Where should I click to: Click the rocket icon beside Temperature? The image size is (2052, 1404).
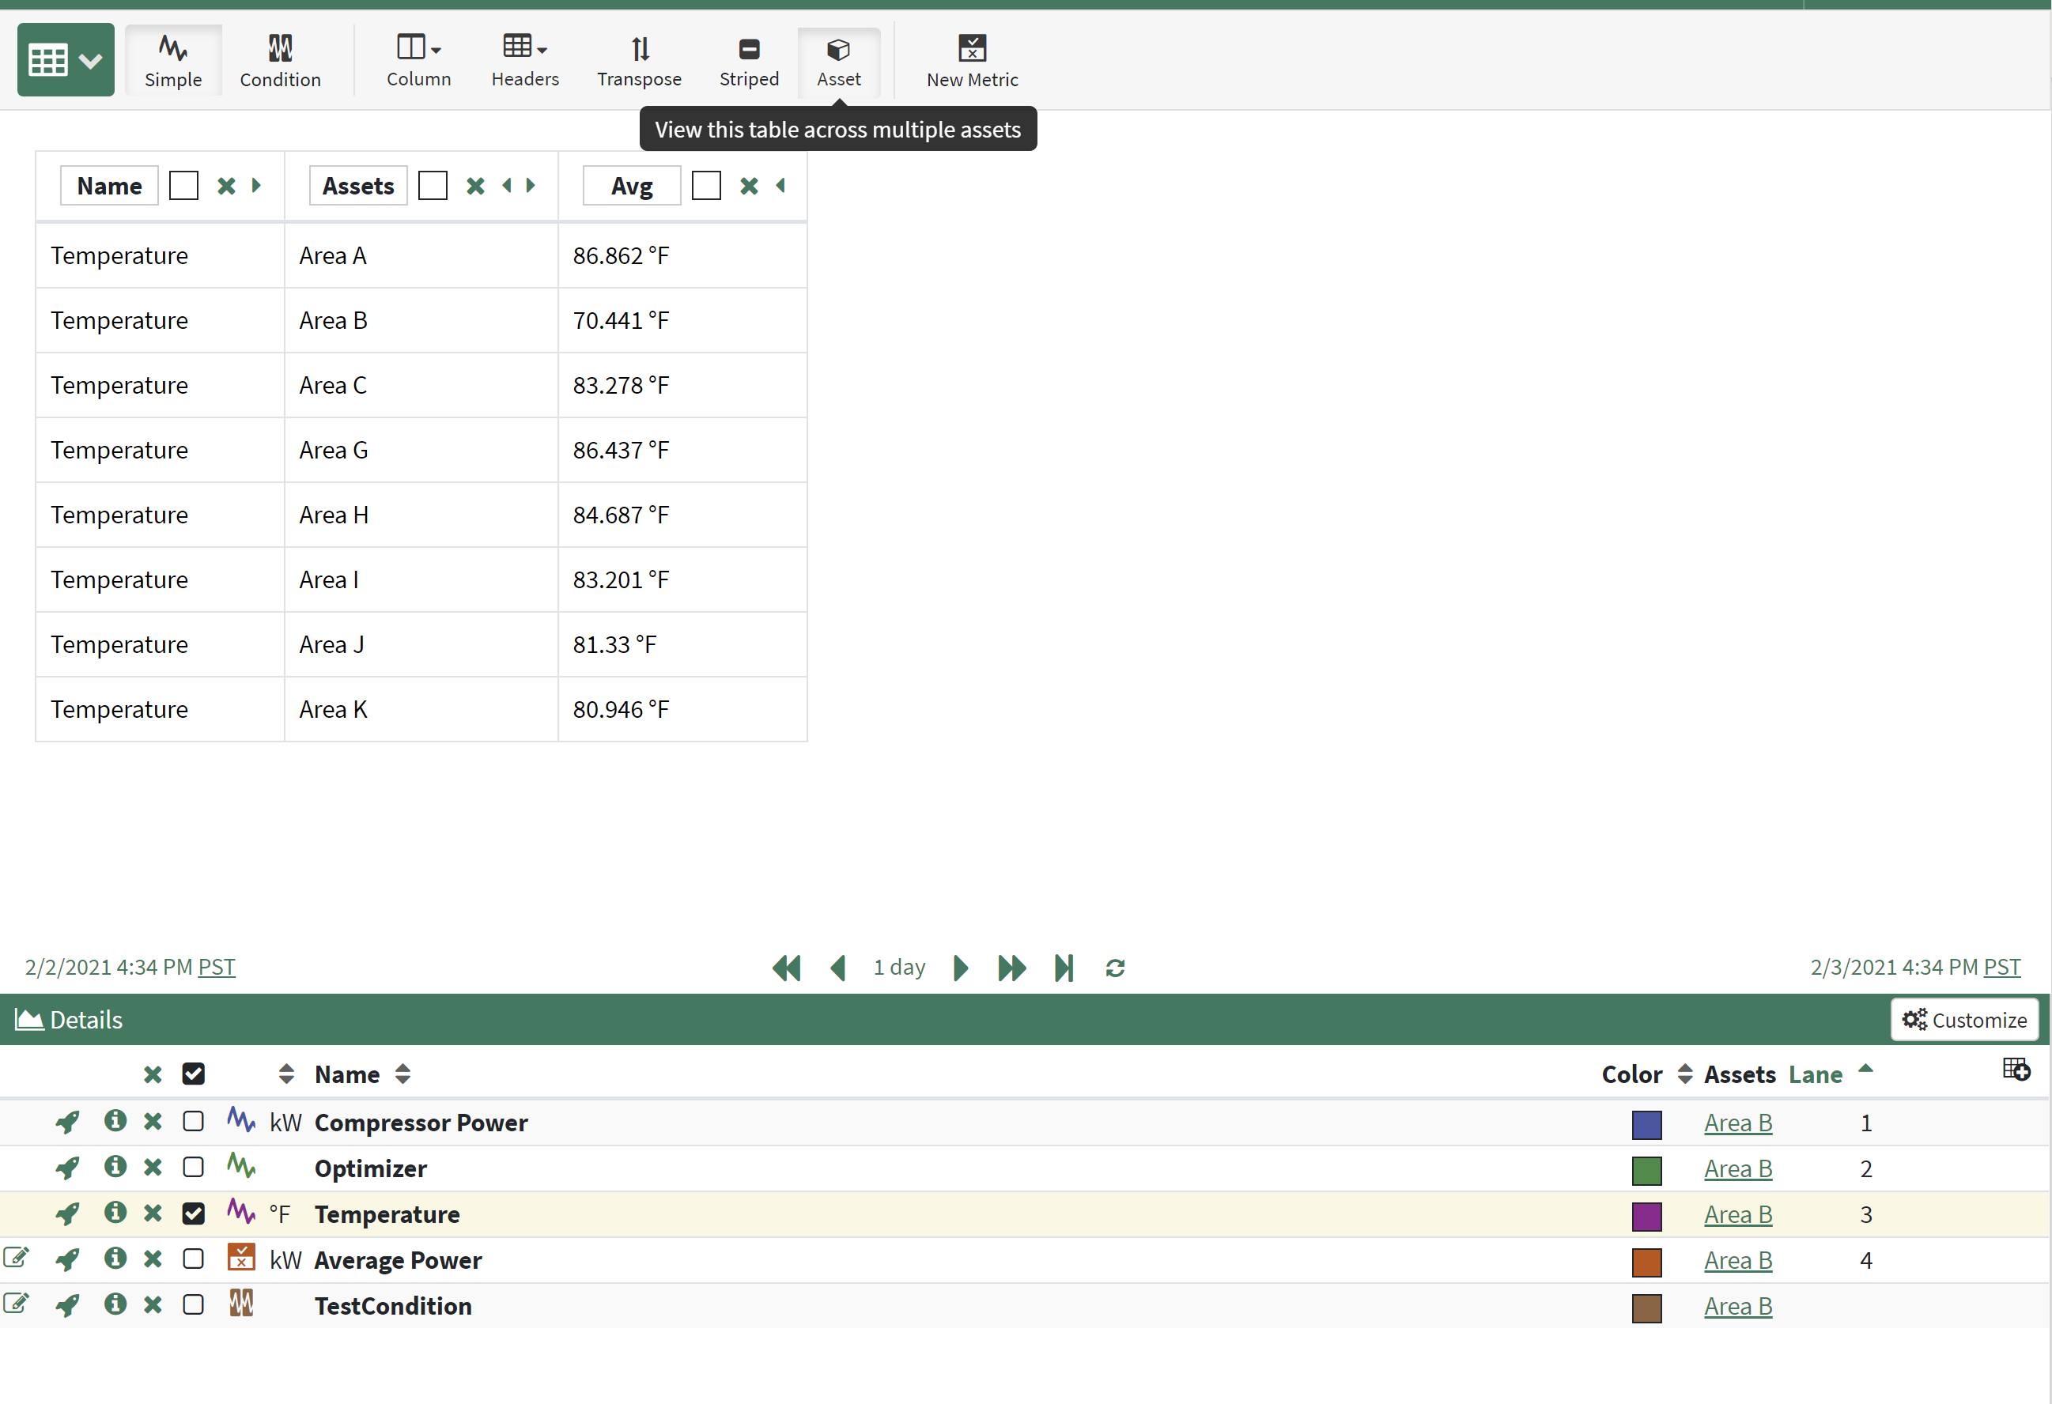[x=67, y=1214]
